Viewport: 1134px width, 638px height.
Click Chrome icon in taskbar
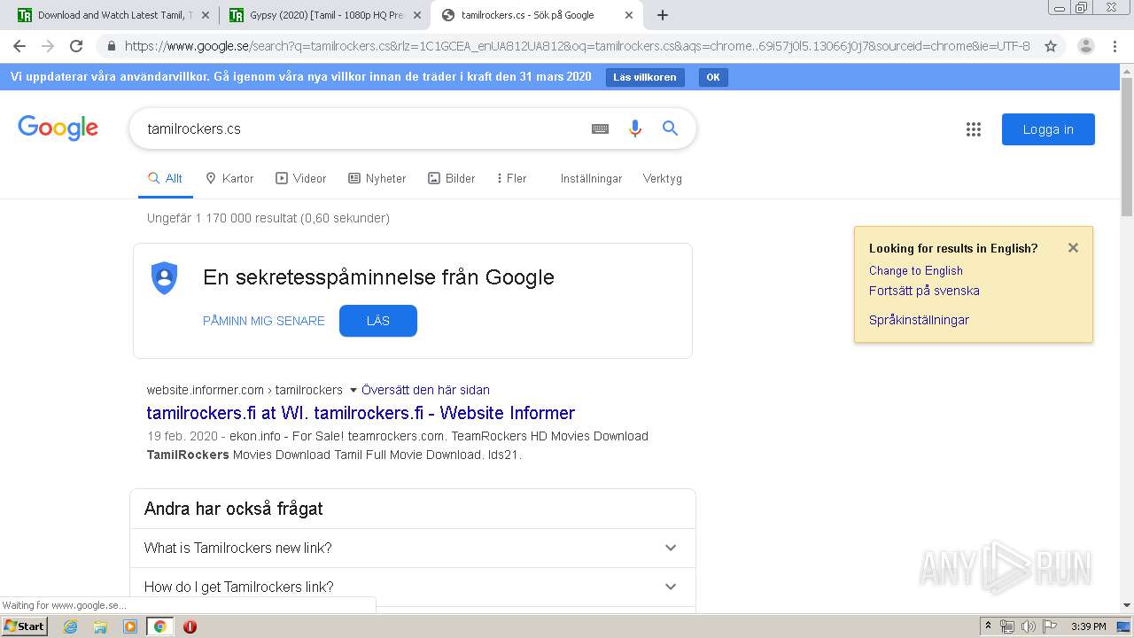[159, 626]
